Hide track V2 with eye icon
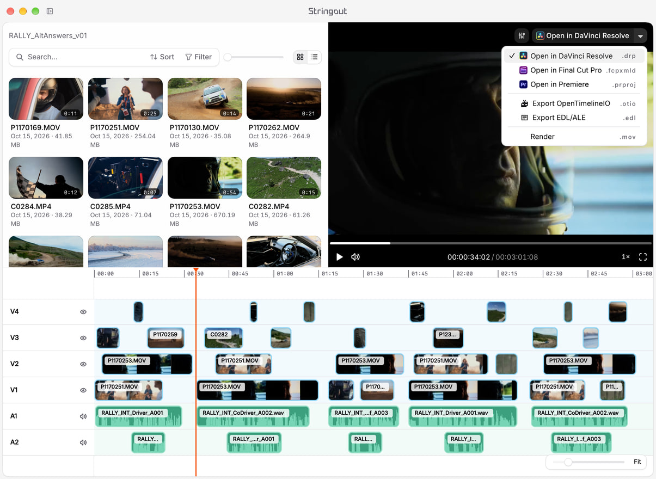656x479 pixels. pos(83,364)
